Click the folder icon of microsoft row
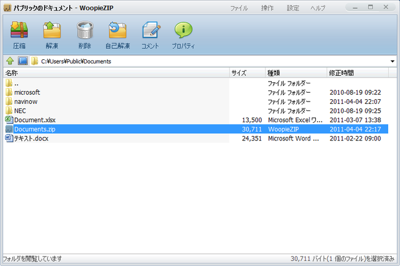 [9, 92]
